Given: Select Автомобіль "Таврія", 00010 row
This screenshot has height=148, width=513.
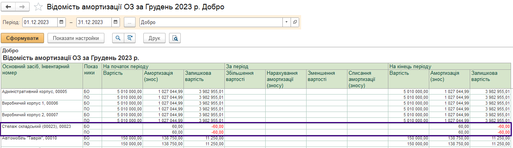Looking at the screenshot, I should tap(256, 141).
